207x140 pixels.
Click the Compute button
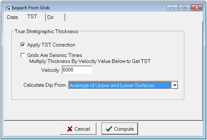(120, 129)
